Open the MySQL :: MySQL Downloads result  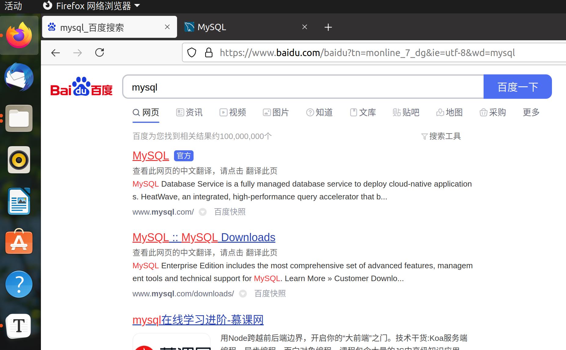coord(204,237)
